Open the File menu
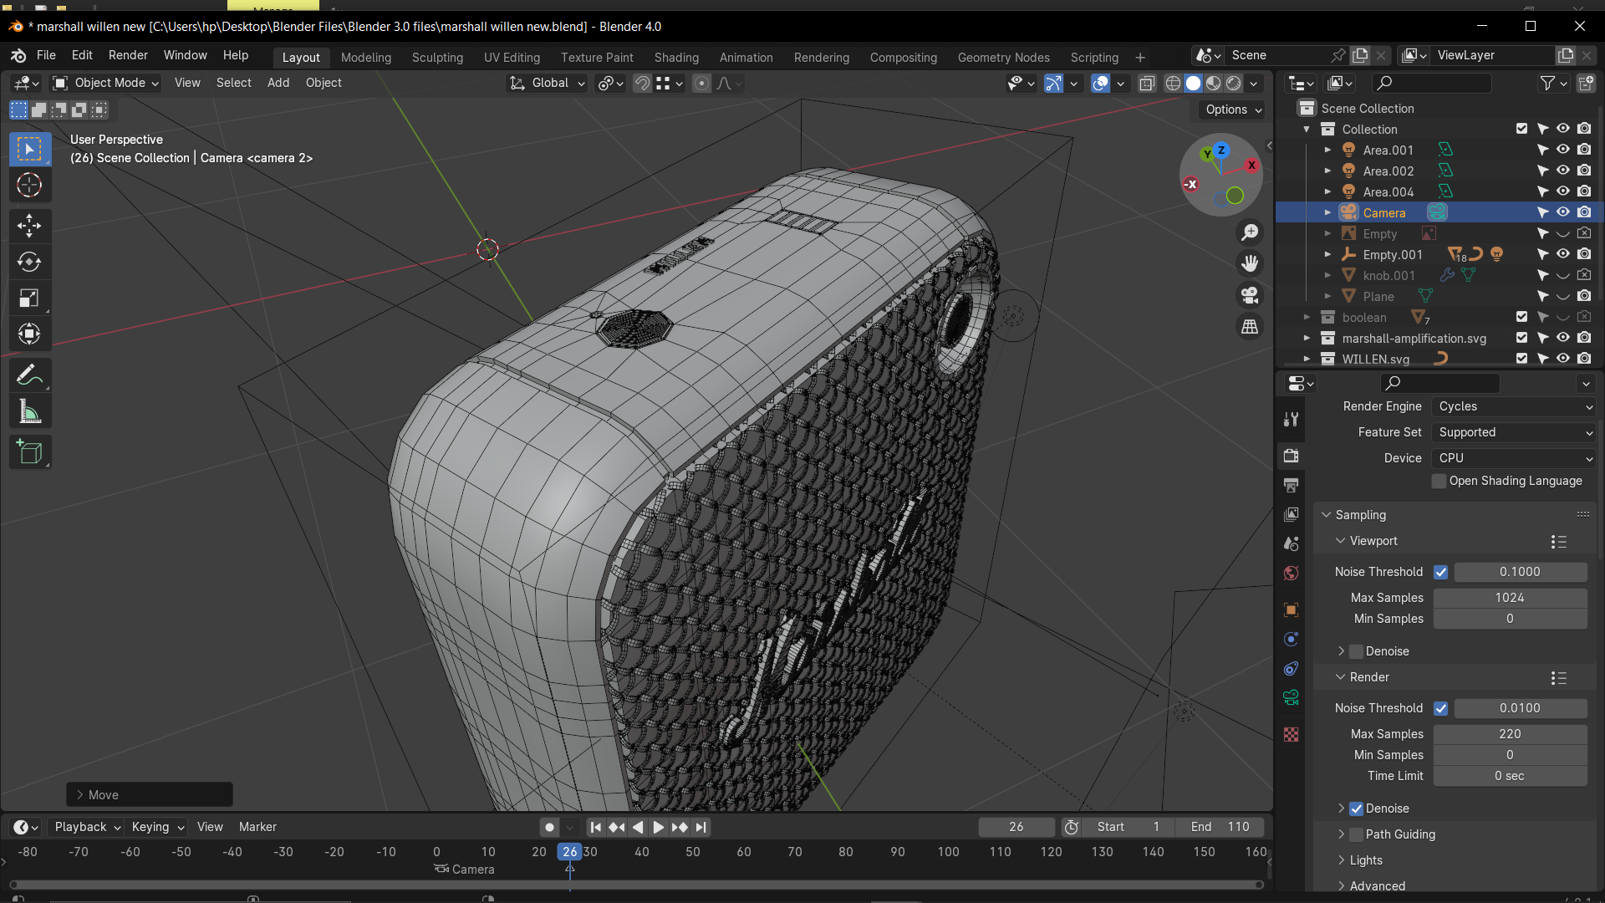Screen dimensions: 1605x903 [x=46, y=55]
